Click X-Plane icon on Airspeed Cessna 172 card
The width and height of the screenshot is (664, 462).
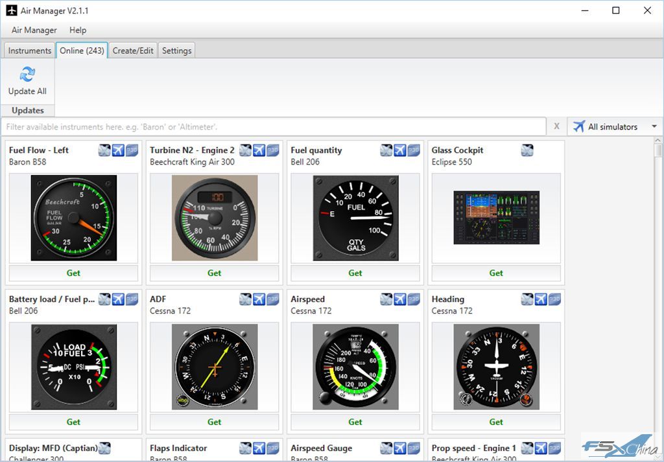pyautogui.click(x=386, y=299)
